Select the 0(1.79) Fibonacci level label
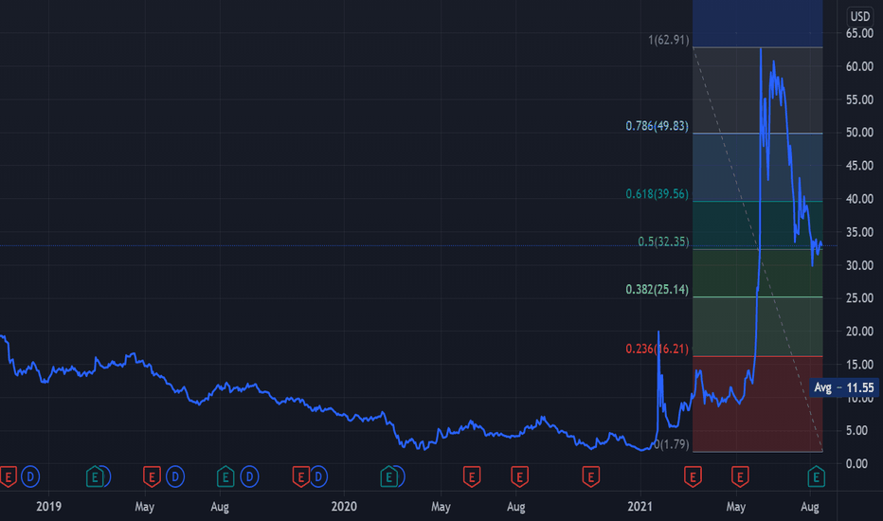The width and height of the screenshot is (883, 521). click(x=673, y=444)
